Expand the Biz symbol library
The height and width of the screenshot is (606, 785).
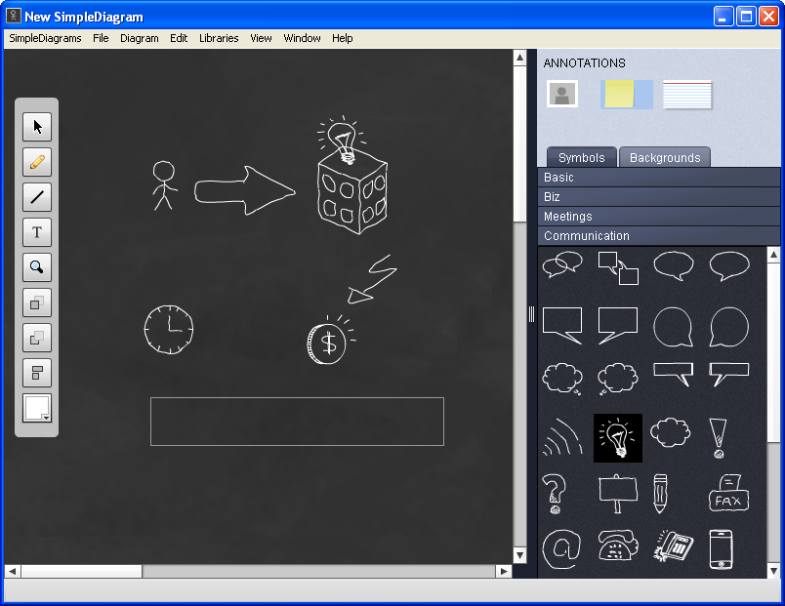pyautogui.click(x=659, y=197)
